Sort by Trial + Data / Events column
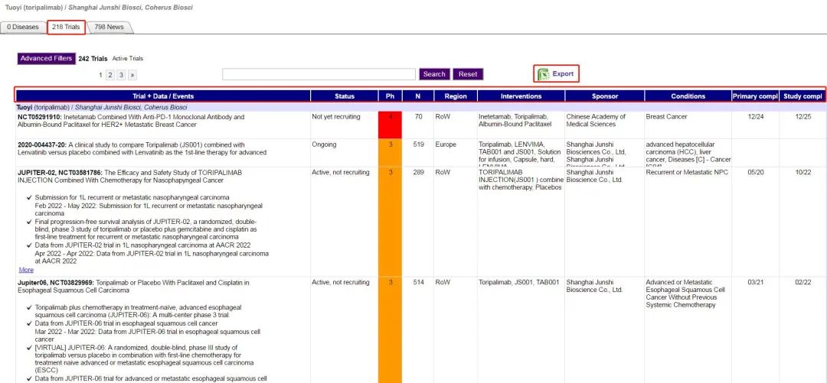Viewport: 827px width, 383px height. tap(163, 96)
